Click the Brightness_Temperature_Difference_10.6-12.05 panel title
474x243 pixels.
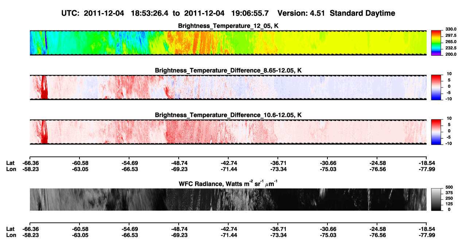click(x=228, y=115)
